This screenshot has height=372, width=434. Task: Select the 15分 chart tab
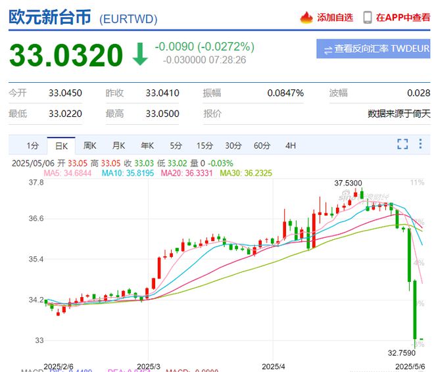205,145
